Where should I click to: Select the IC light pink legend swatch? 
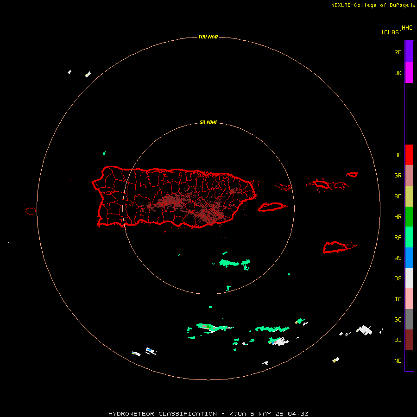coord(409,299)
